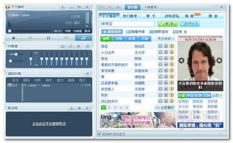Reset the equalizer with the circular arrow icon
The height and width of the screenshot is (143, 233).
coord(71,46)
